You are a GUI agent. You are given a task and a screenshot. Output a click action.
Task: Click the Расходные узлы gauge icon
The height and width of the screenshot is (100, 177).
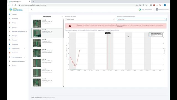(x=9, y=57)
